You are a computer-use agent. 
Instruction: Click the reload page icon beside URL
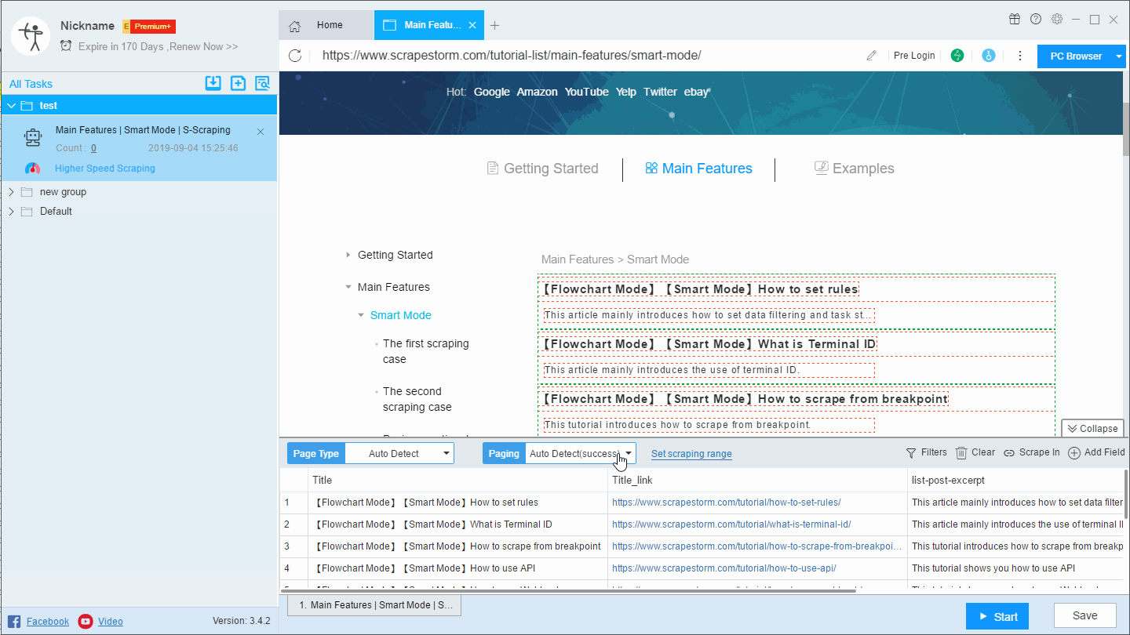(x=295, y=56)
